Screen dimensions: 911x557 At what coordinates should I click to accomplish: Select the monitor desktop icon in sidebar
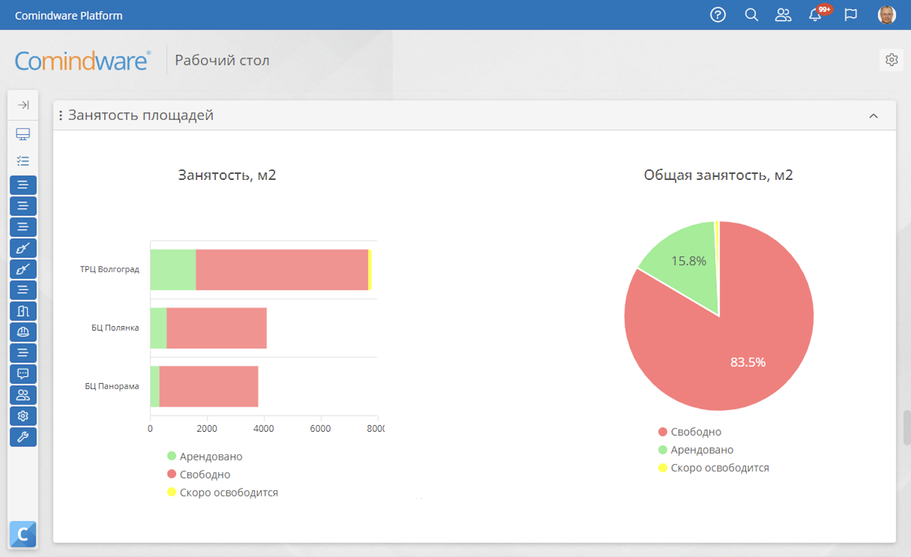(23, 134)
